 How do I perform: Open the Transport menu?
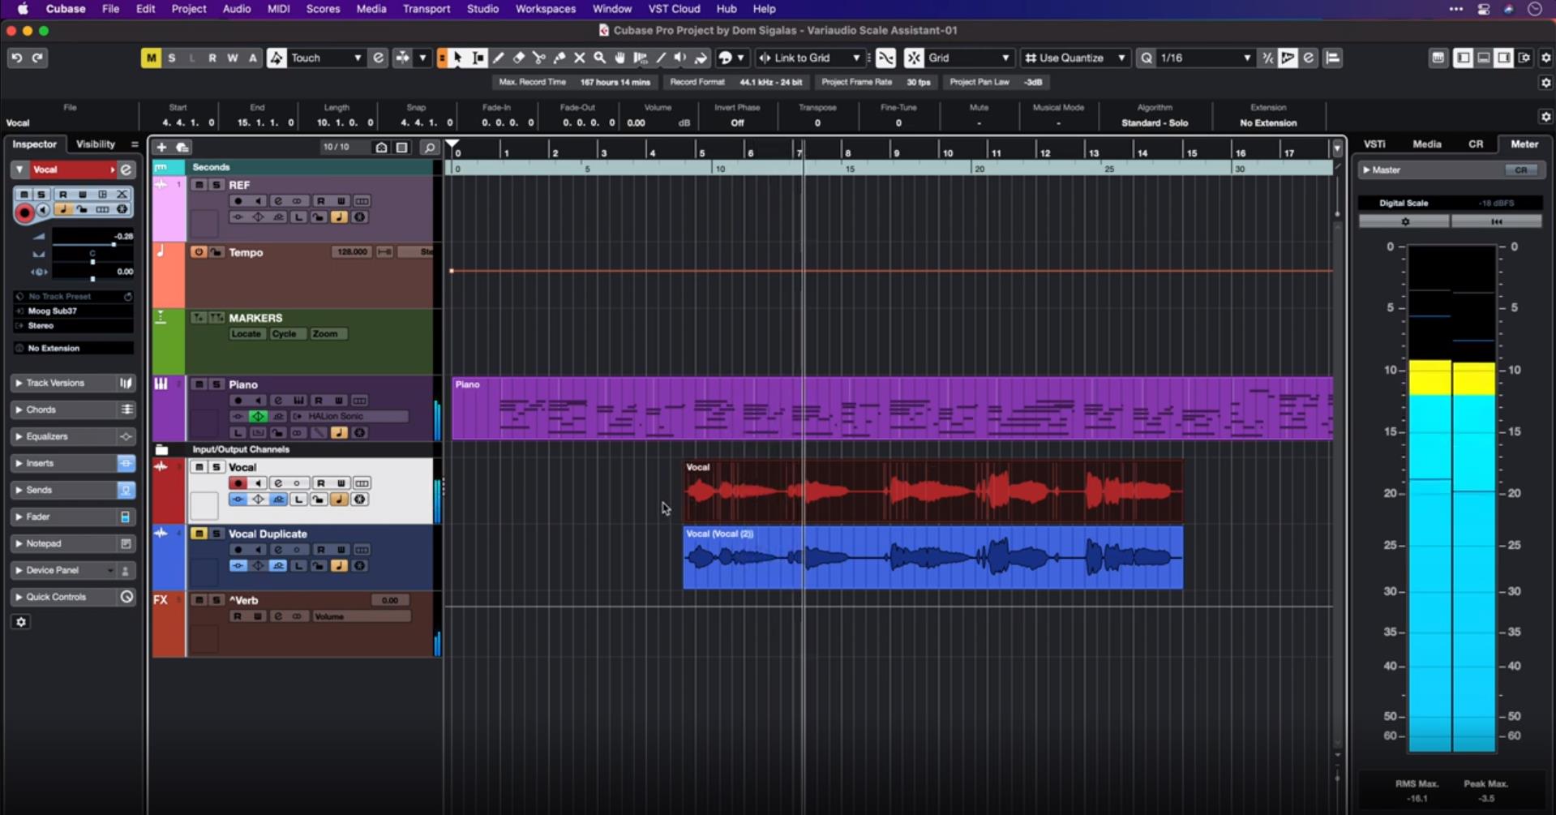click(426, 9)
